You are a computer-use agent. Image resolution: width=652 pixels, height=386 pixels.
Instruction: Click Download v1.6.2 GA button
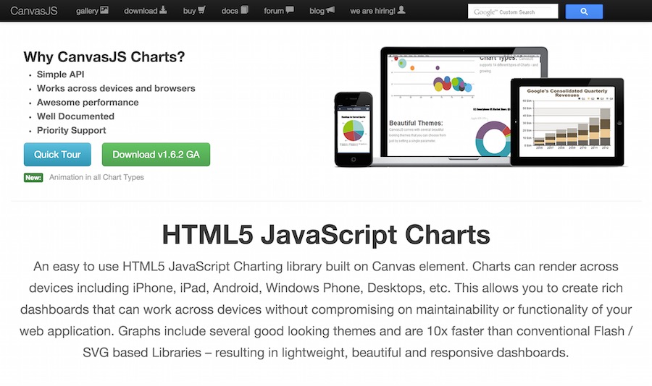[x=156, y=155]
